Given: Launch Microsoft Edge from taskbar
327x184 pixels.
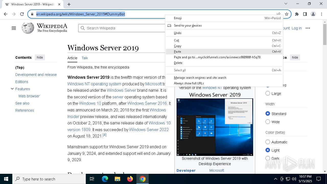Looking at the screenshot, I should pyautogui.click(x=105, y=179).
